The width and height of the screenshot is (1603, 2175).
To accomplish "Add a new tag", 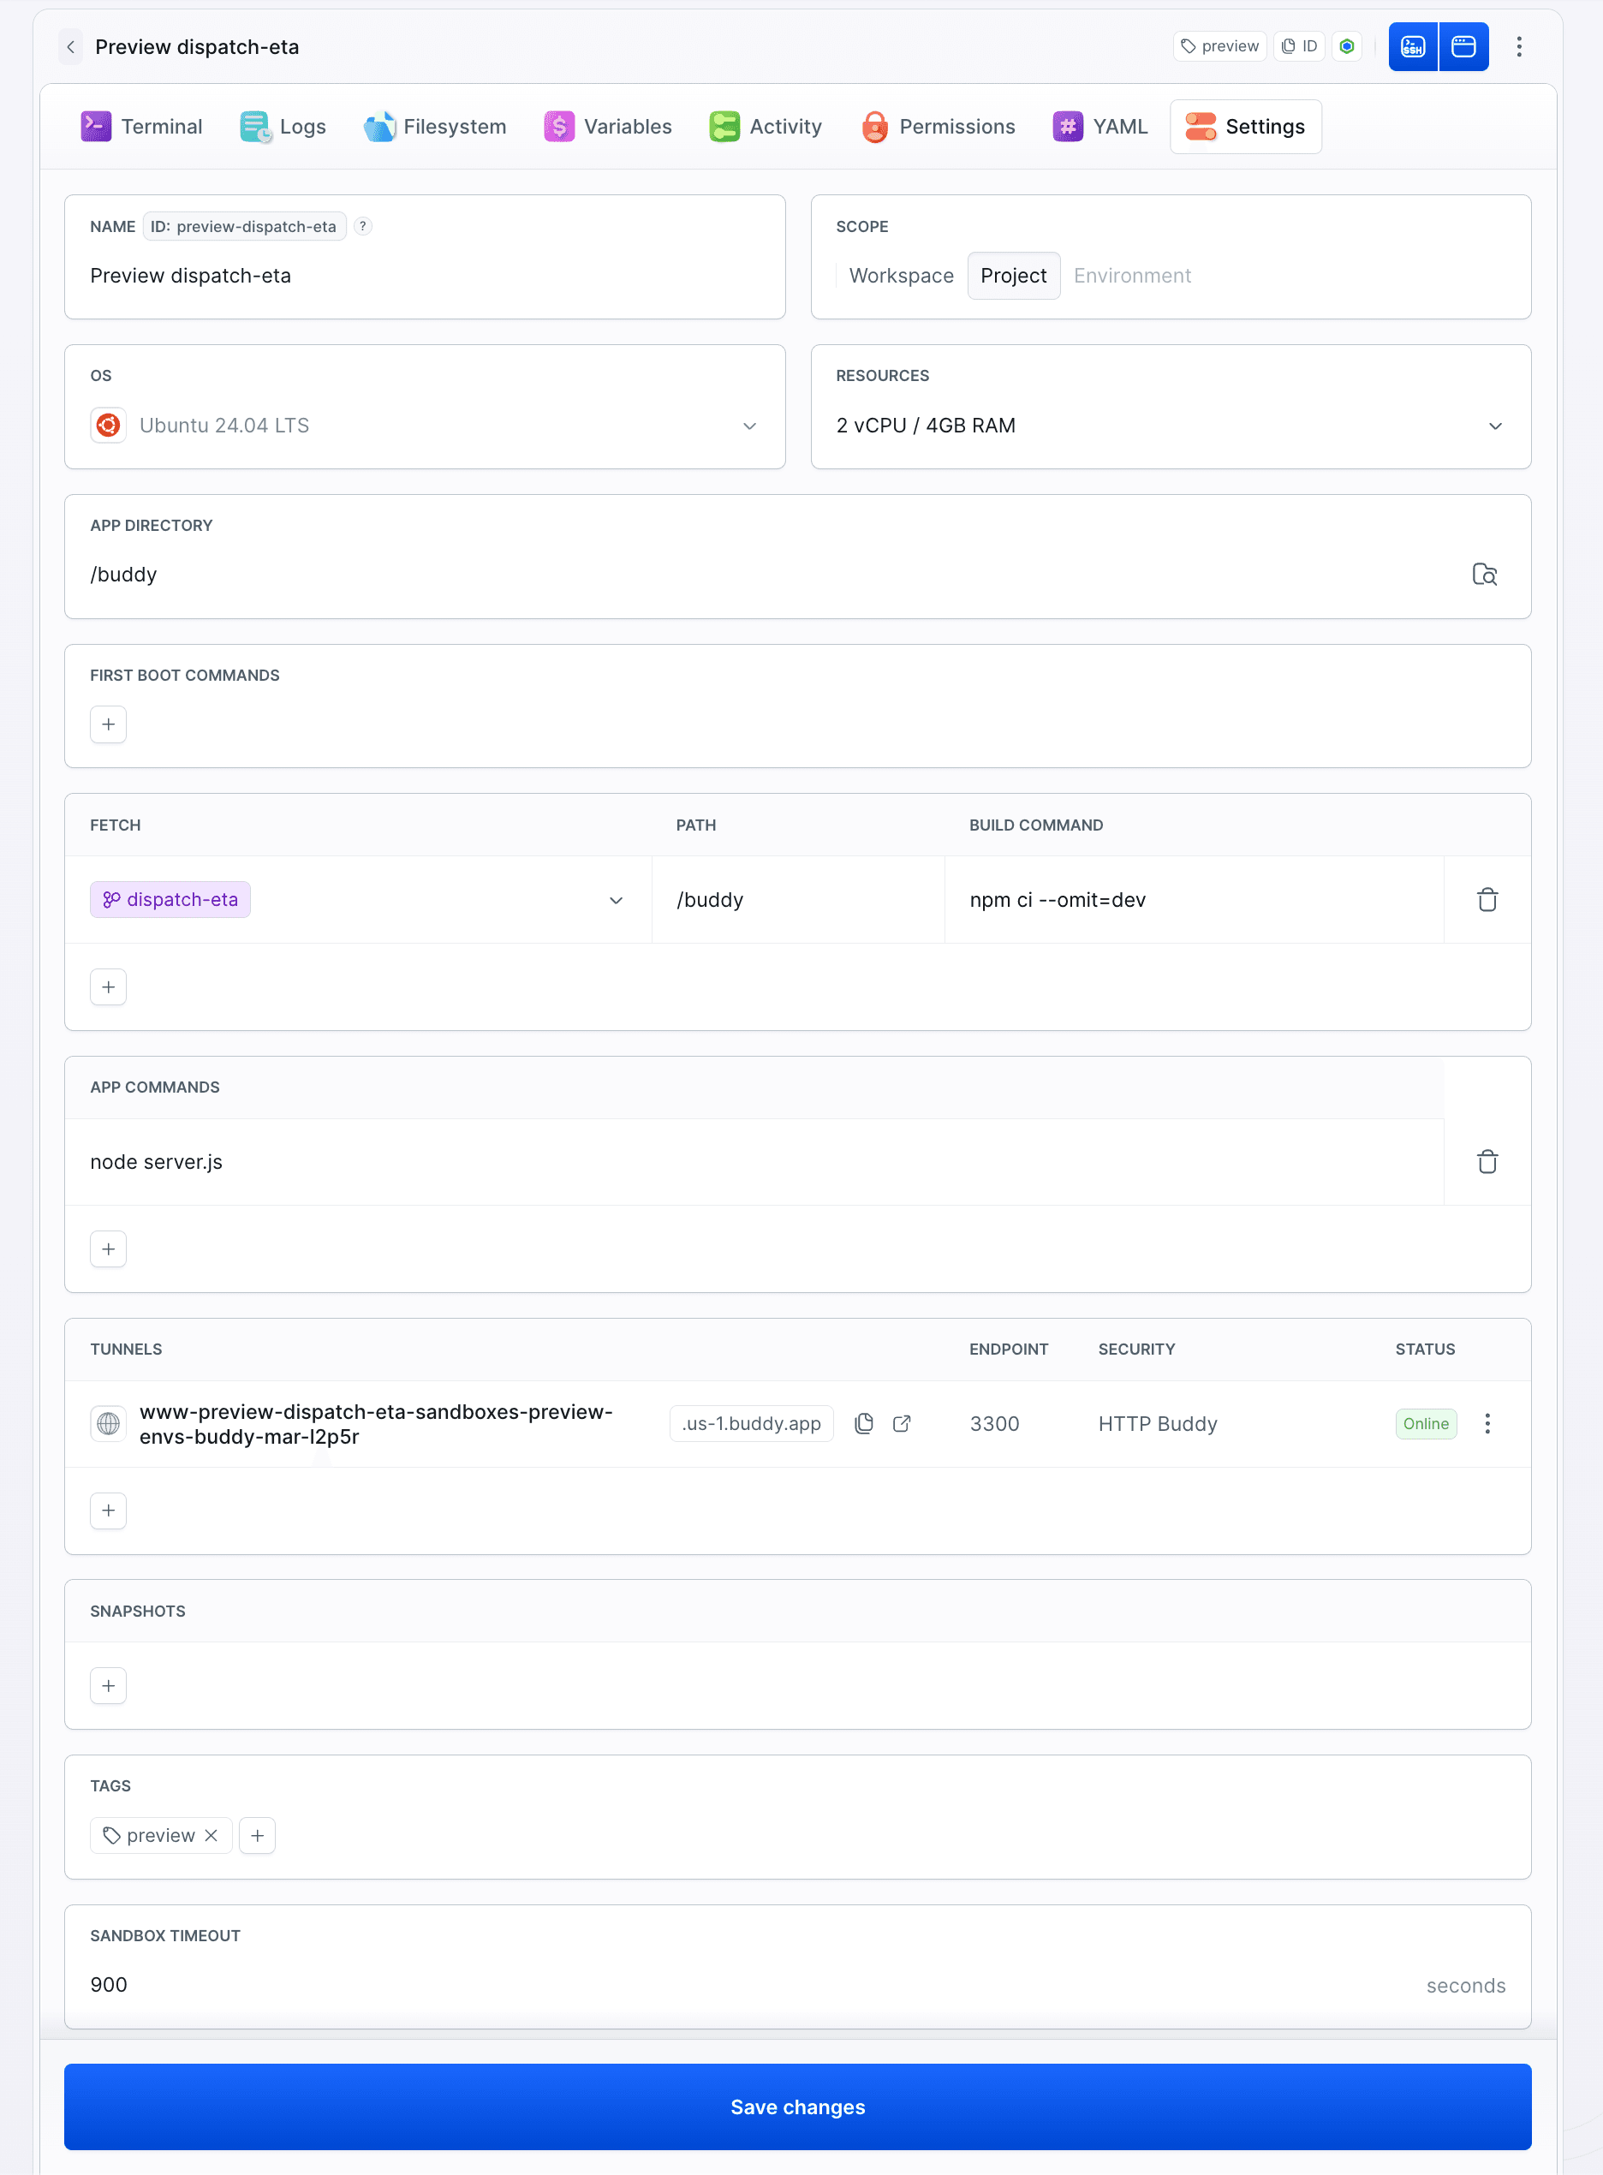I will (257, 1835).
